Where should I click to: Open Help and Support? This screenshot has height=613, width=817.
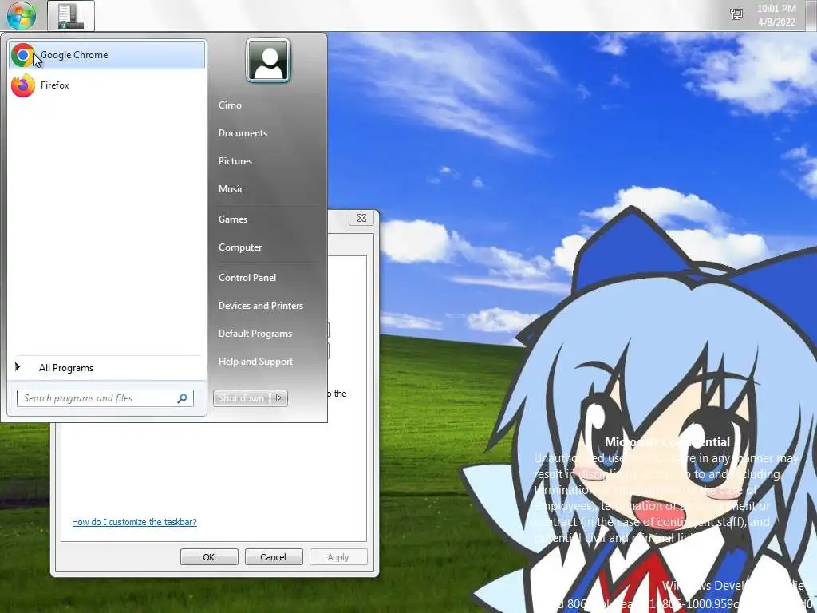click(256, 362)
